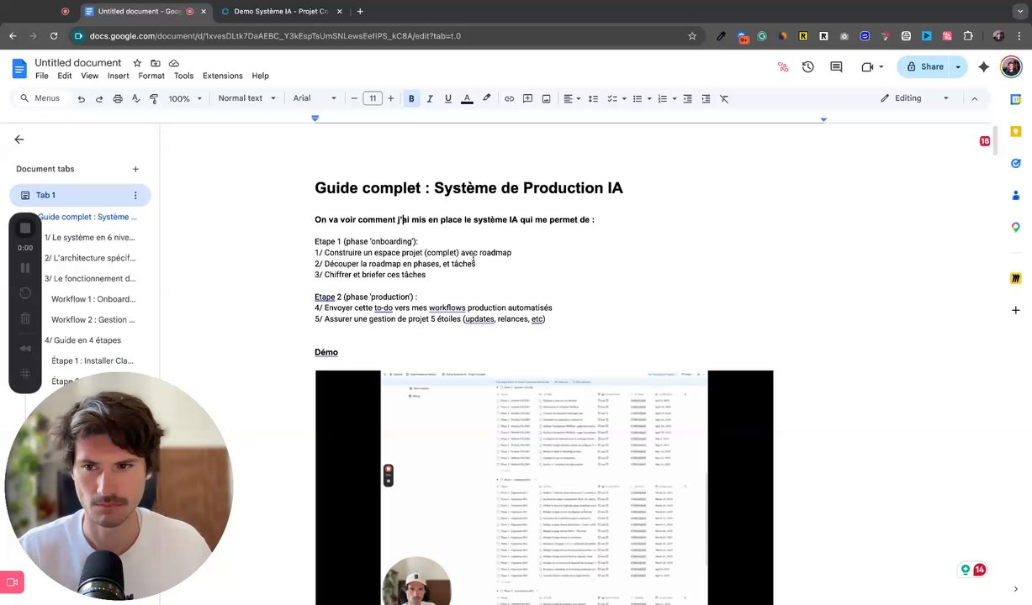Open Google Maps in the side panel
Screen dimensions: 1032x605
pos(1016,227)
